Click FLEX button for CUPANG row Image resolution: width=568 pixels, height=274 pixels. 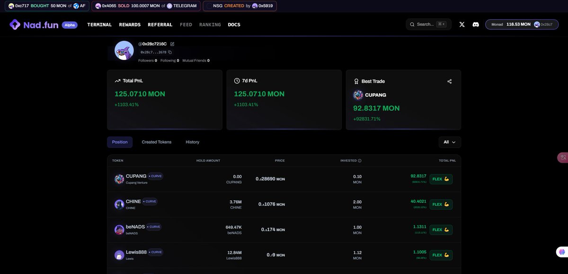441,179
